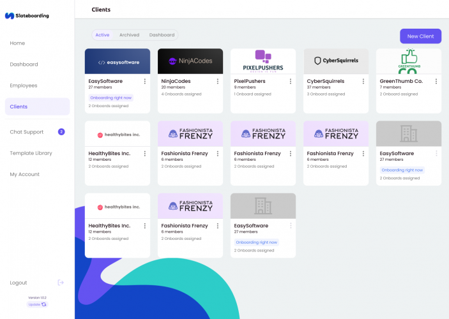Open the Employees section
The image size is (449, 319).
[24, 85]
